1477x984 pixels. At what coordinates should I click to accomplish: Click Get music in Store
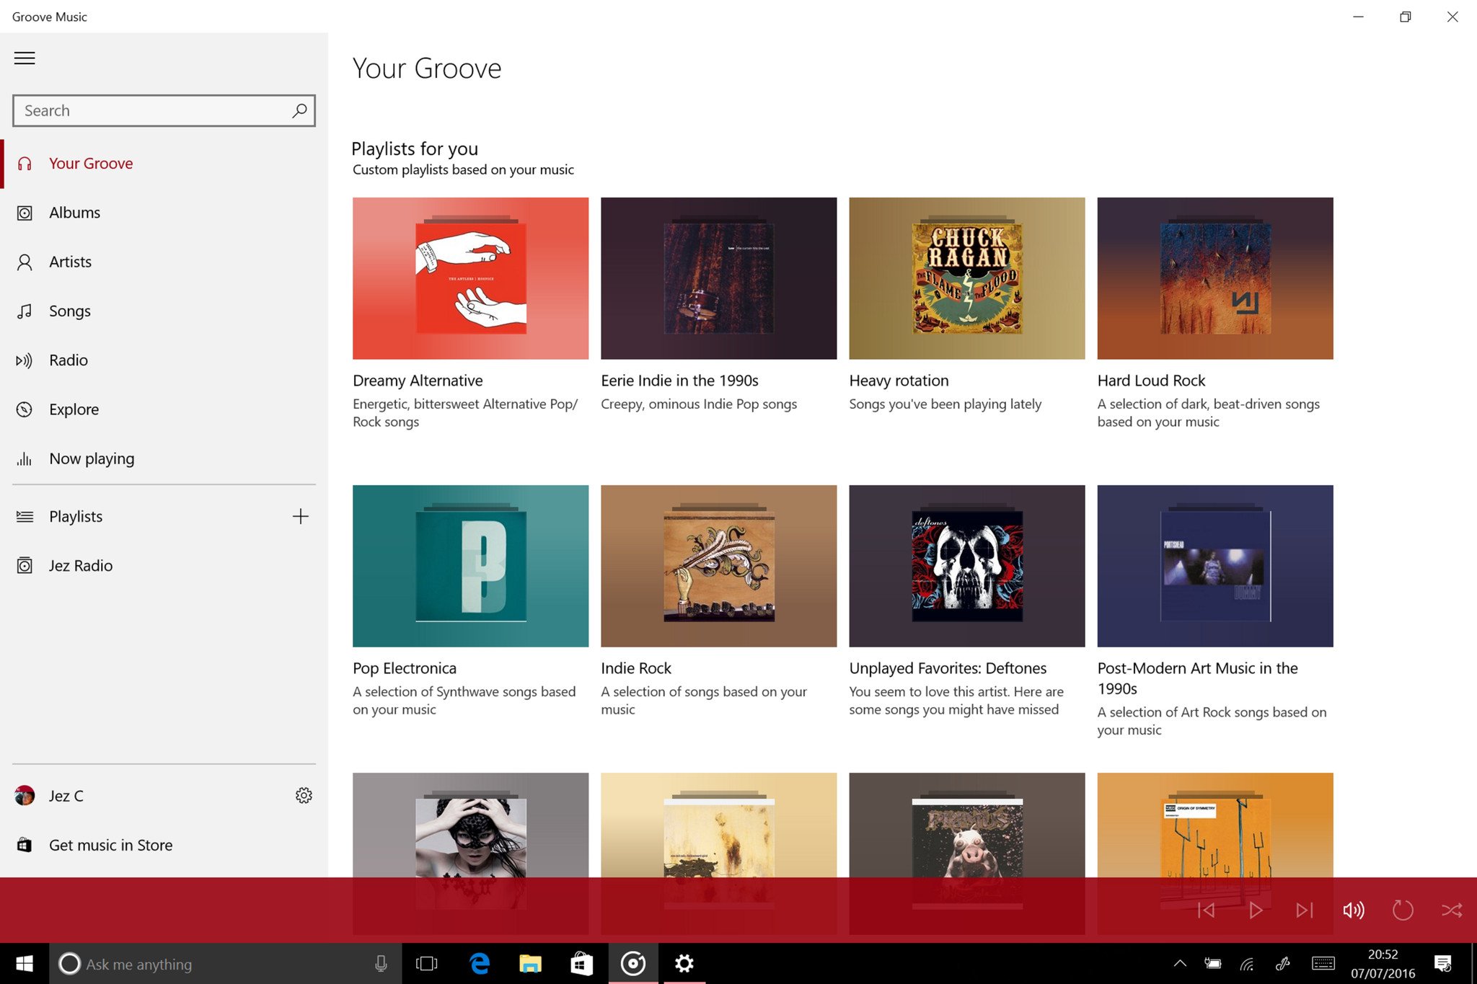coord(110,845)
